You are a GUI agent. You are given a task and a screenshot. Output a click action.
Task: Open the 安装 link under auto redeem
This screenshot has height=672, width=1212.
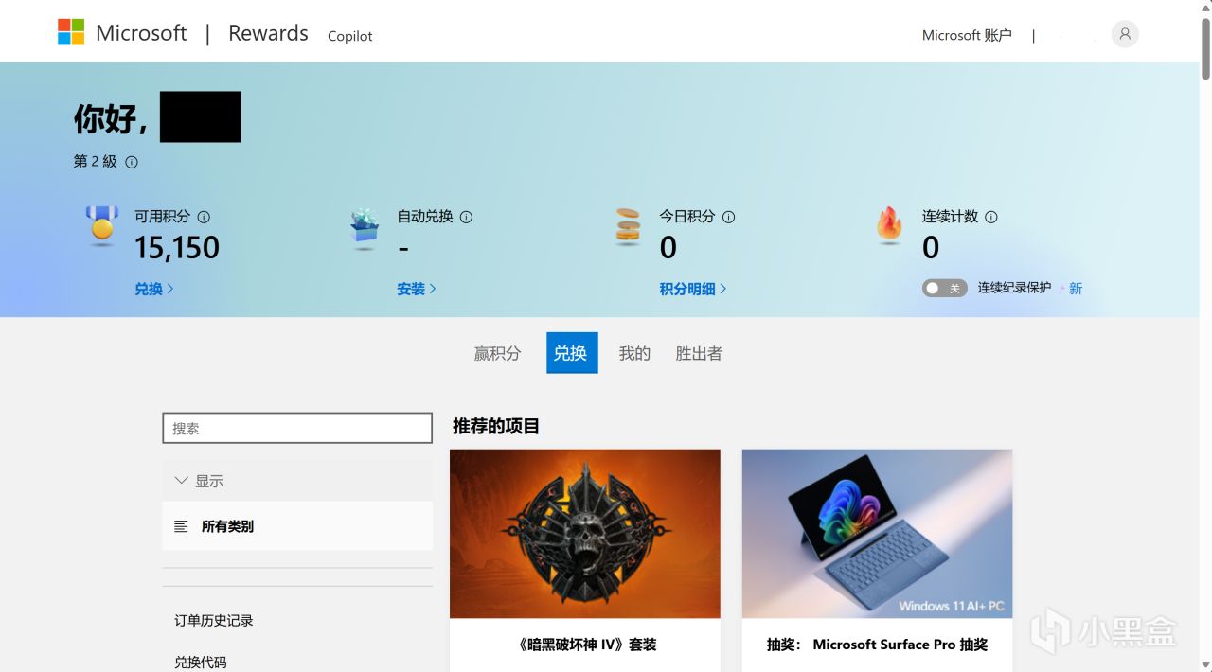pyautogui.click(x=417, y=289)
